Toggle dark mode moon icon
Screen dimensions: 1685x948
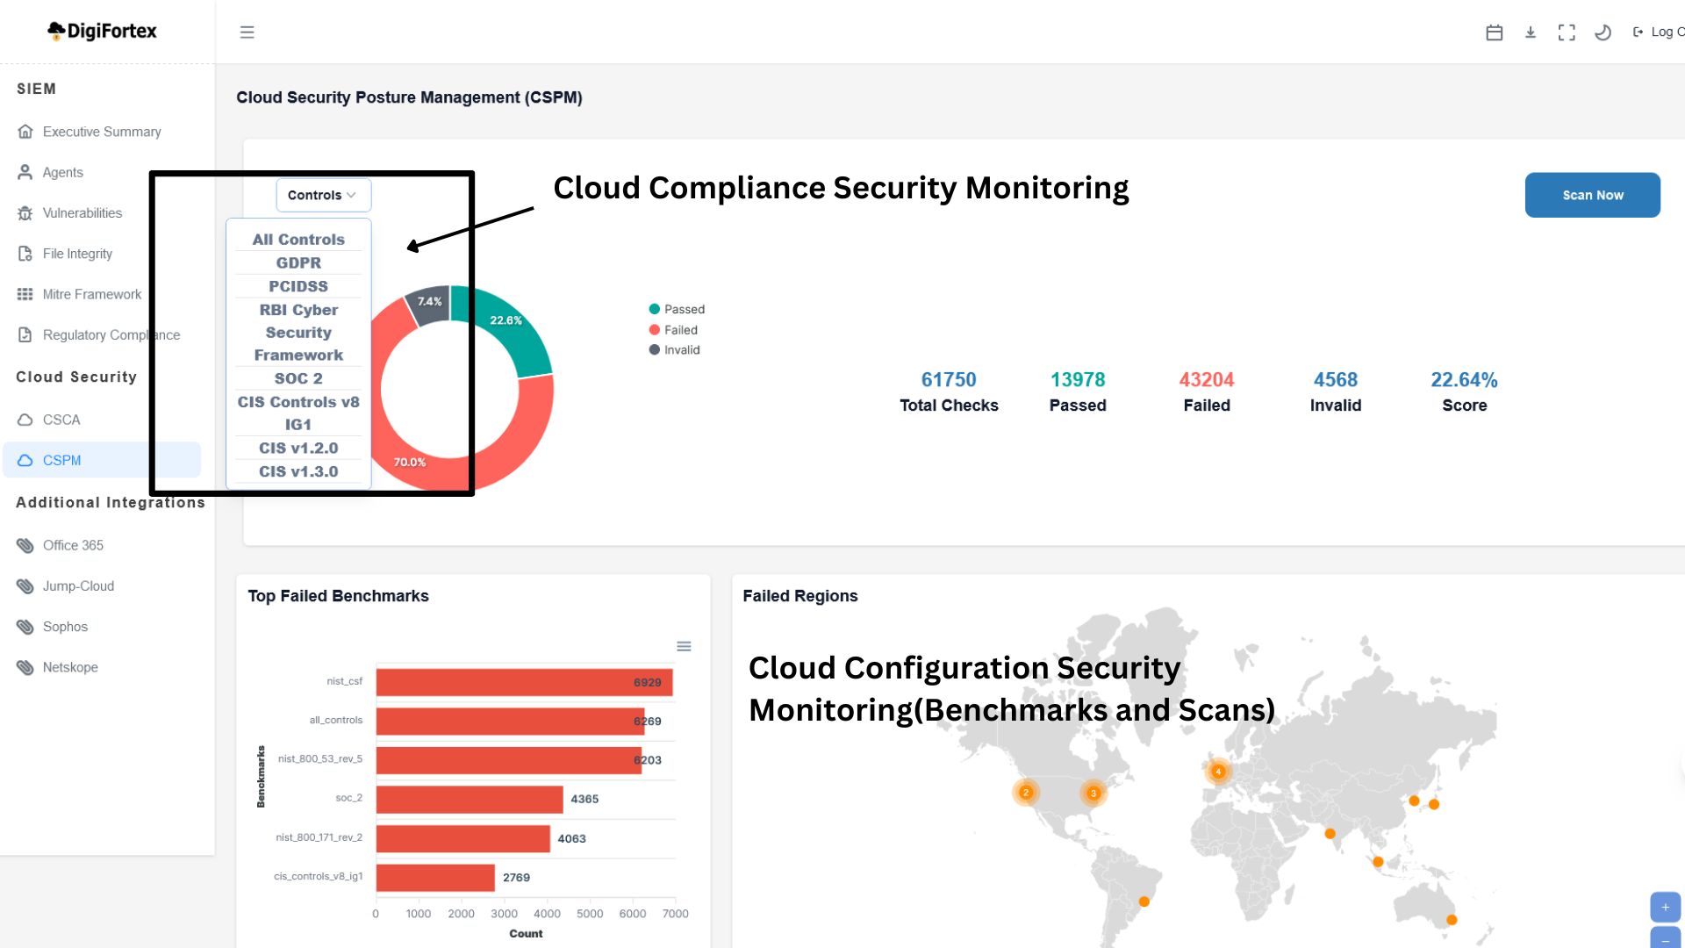tap(1603, 32)
